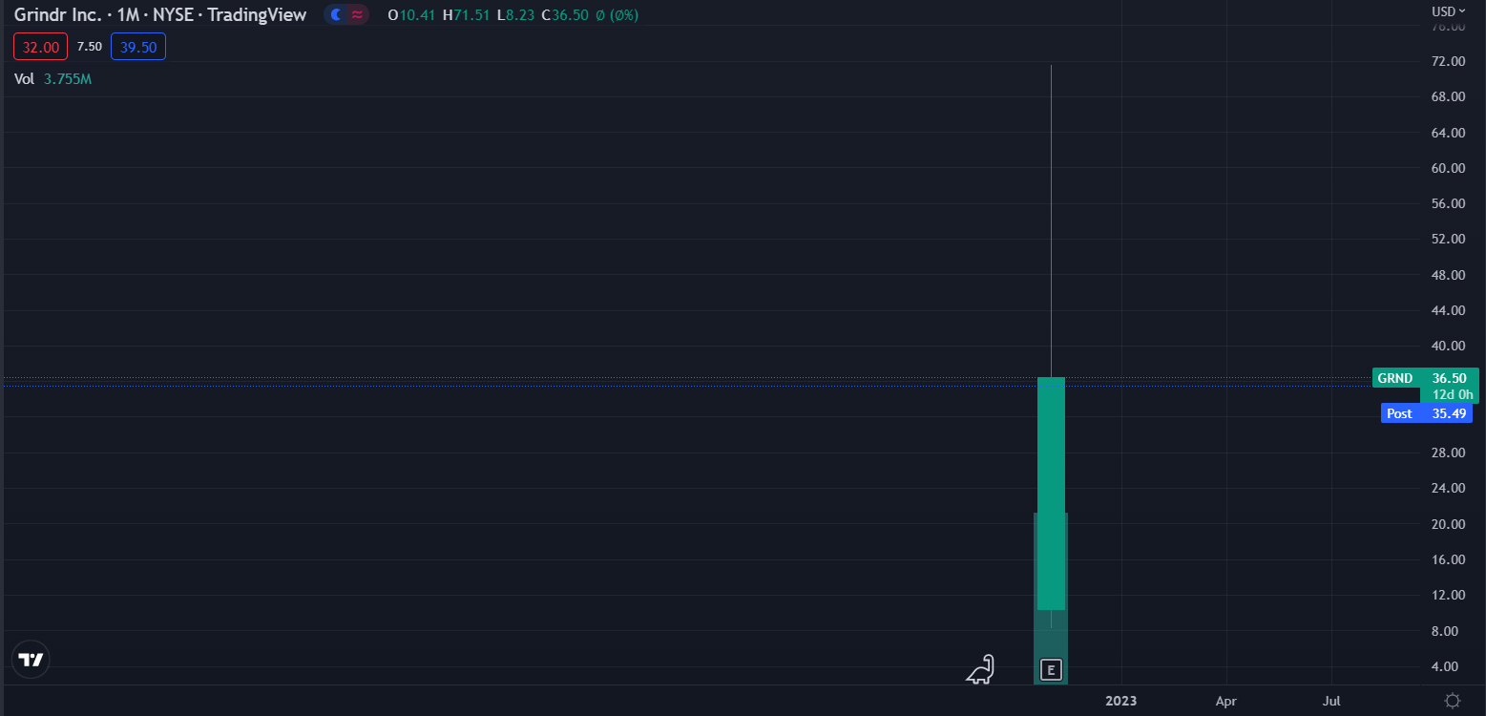The width and height of the screenshot is (1486, 716).
Task: Click the red 32.00 sell price button
Action: [x=41, y=47]
